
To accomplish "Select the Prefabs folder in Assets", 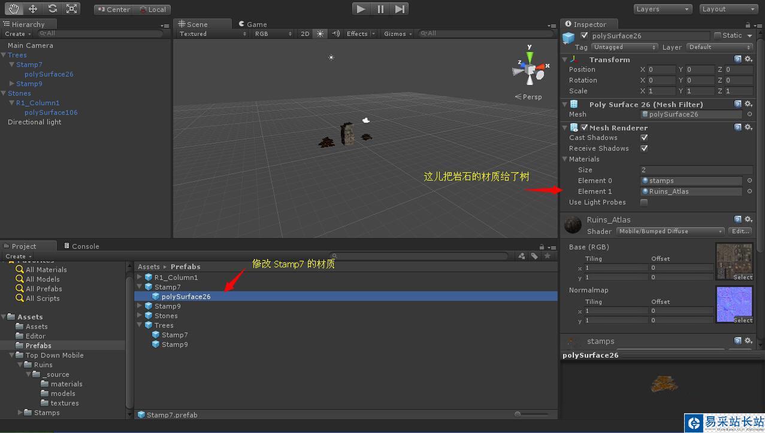I will click(x=38, y=346).
